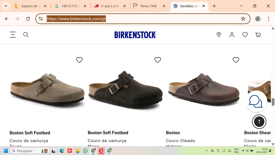275x155 pixels.
Task: View the taupe Boston clog image
Action: click(x=47, y=90)
